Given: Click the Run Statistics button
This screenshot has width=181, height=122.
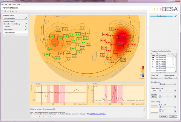Looking at the screenshot, I should coord(162,16).
